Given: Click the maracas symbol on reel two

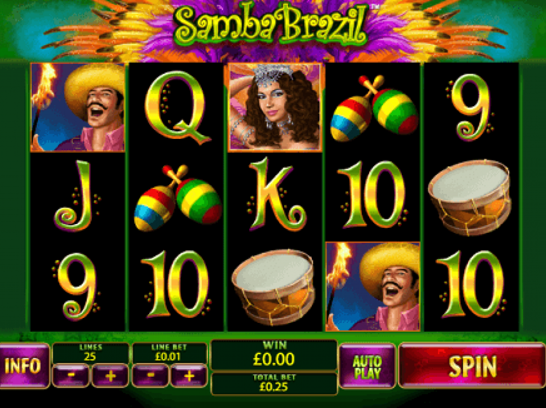Looking at the screenshot, I should click(x=177, y=198).
